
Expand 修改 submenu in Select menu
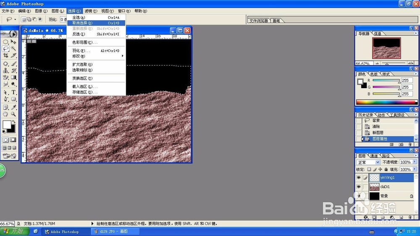(96, 56)
